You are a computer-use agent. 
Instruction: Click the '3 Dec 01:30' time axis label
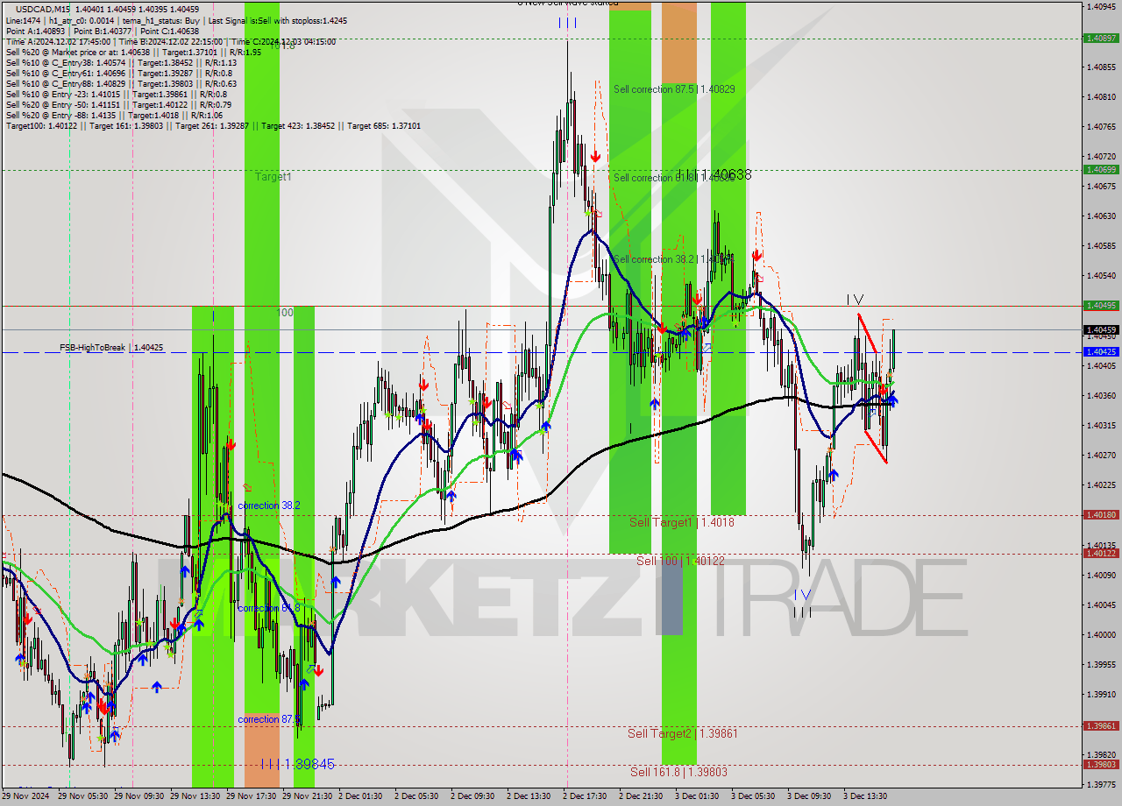click(x=697, y=796)
